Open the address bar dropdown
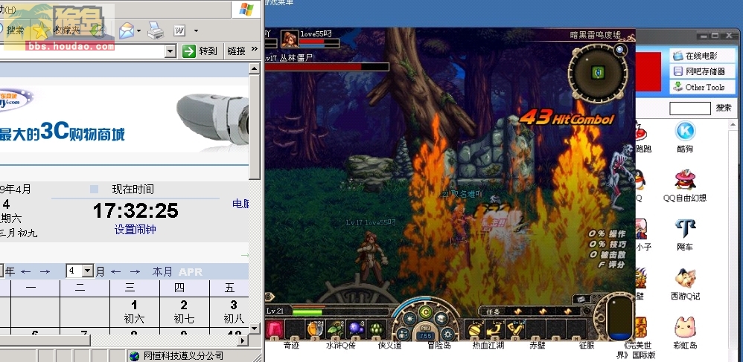This screenshot has height=362, width=743. pos(170,51)
